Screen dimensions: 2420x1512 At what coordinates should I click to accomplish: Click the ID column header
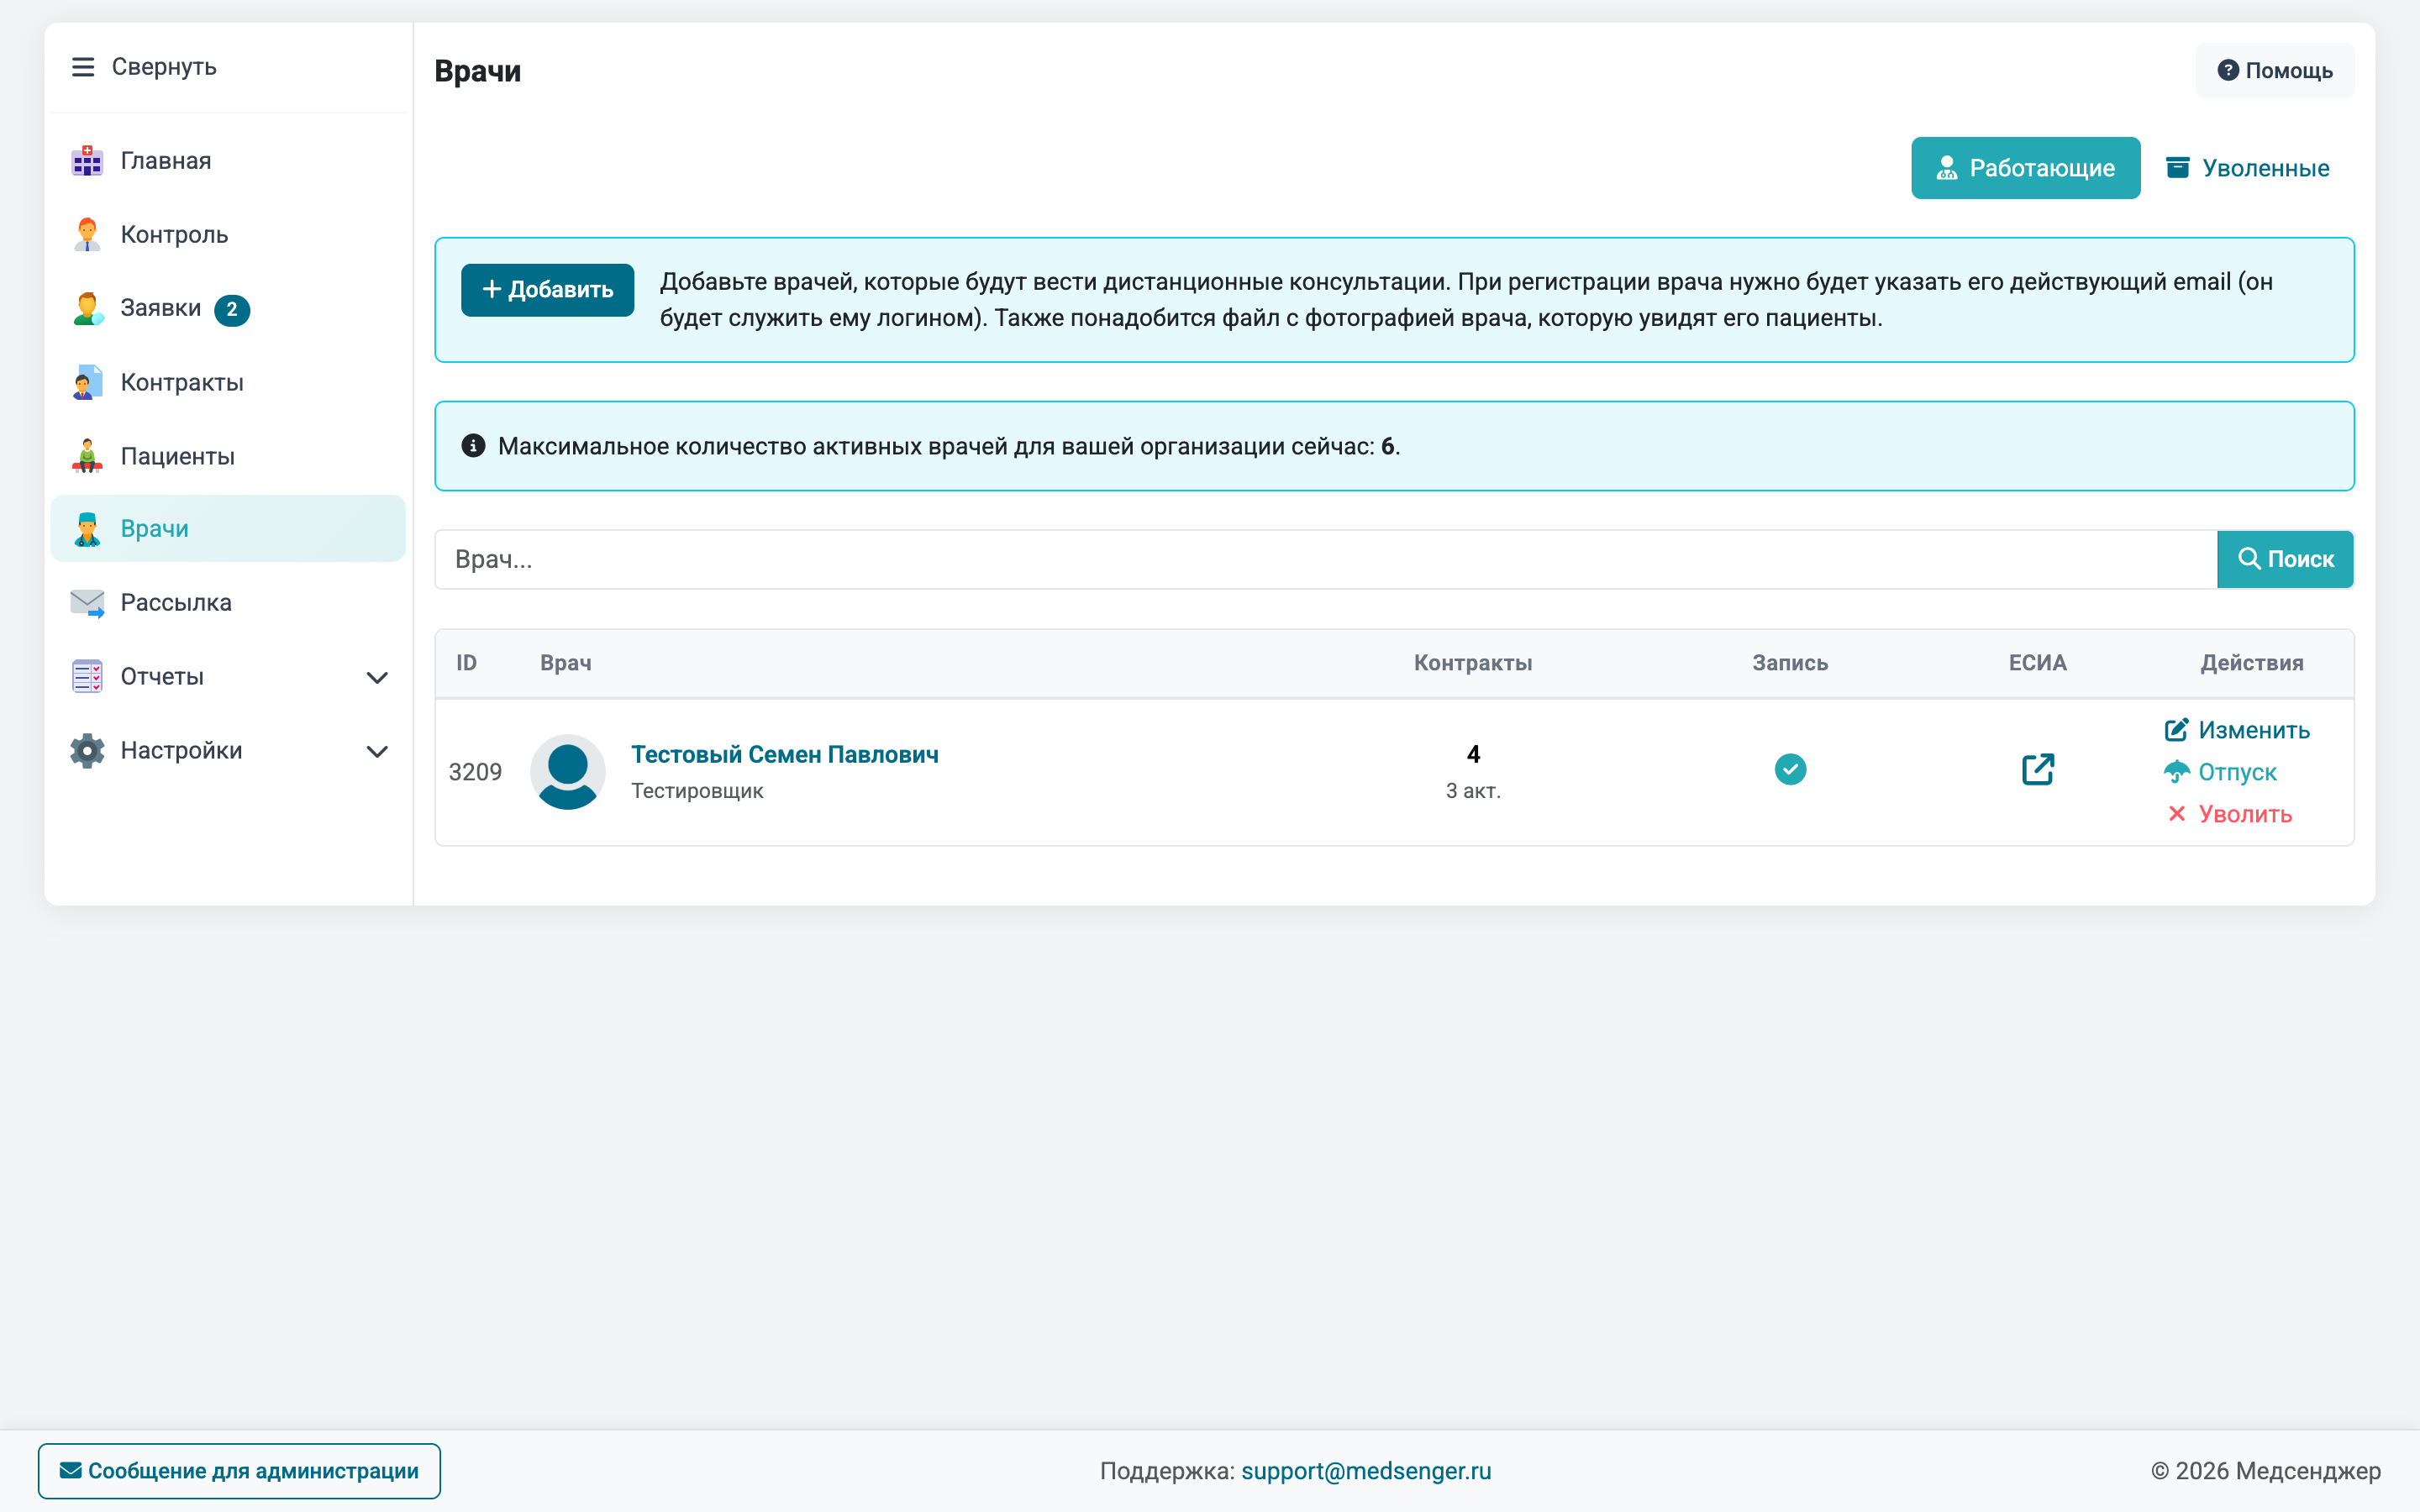(467, 663)
